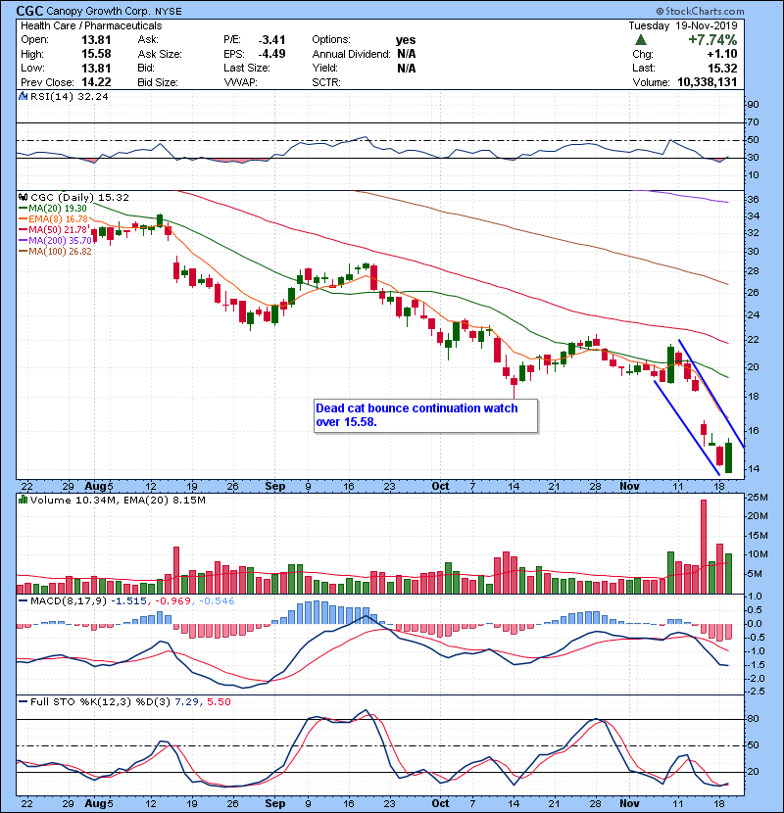Click the RSI(14) 32.24 indicator label
The image size is (784, 813).
pos(69,96)
